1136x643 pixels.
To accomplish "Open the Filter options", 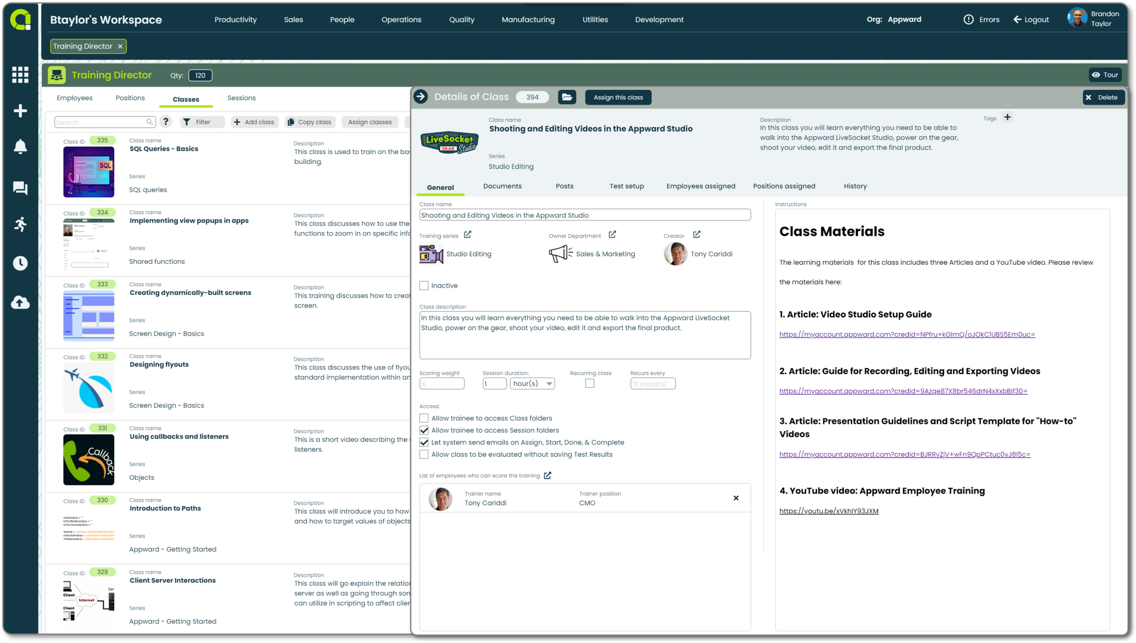I will (x=202, y=122).
